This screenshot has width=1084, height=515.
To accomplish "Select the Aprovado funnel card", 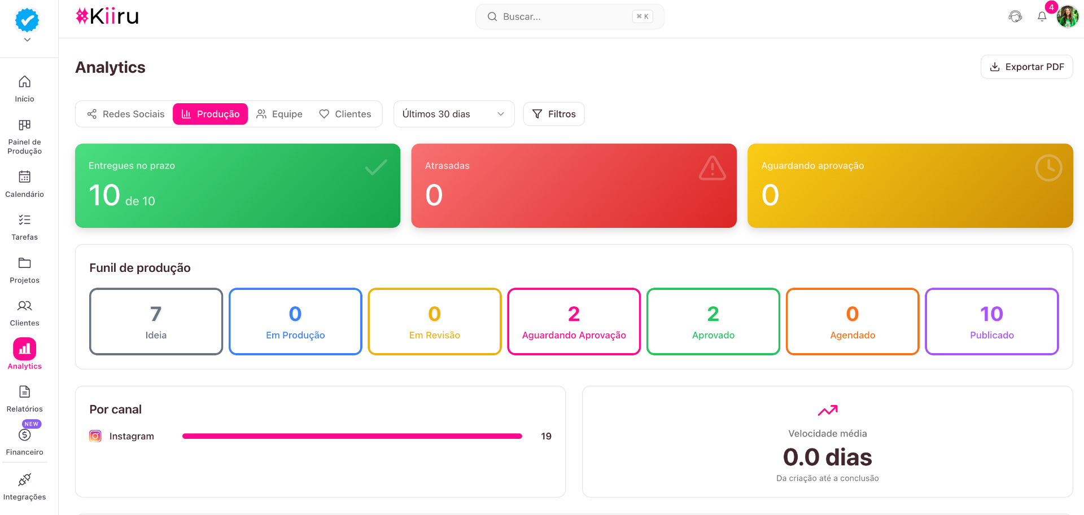I will pyautogui.click(x=713, y=322).
